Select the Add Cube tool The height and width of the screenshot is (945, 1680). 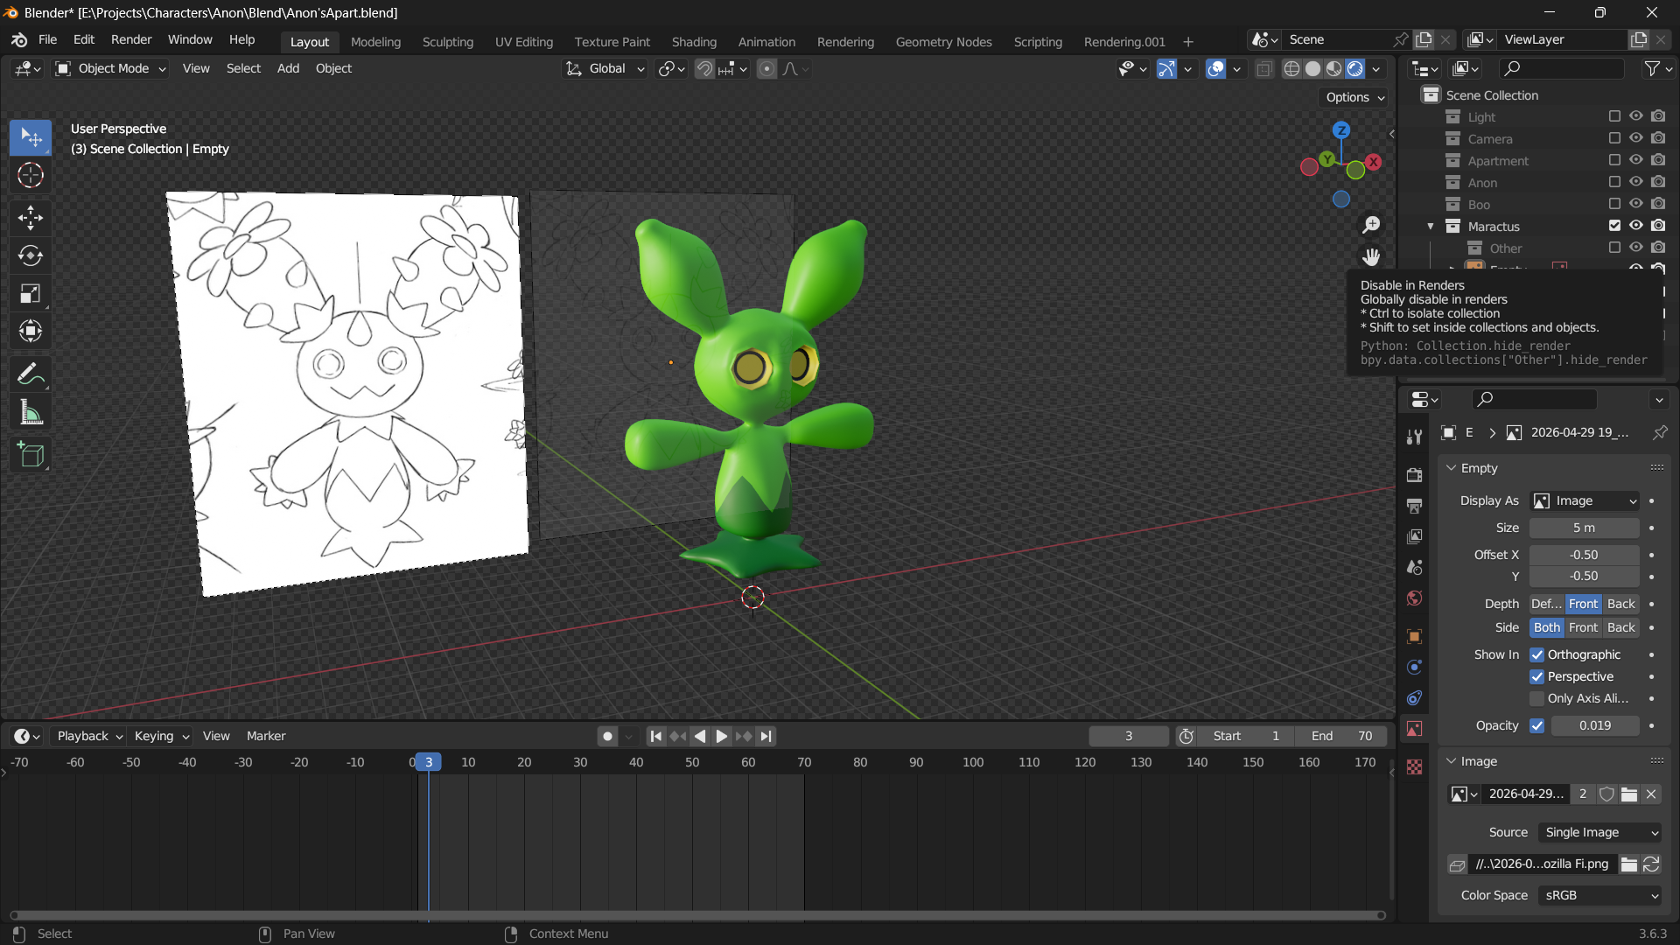click(x=31, y=455)
